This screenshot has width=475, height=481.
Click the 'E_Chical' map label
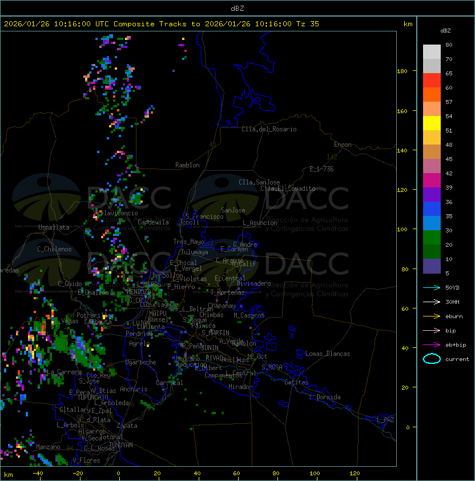183,263
